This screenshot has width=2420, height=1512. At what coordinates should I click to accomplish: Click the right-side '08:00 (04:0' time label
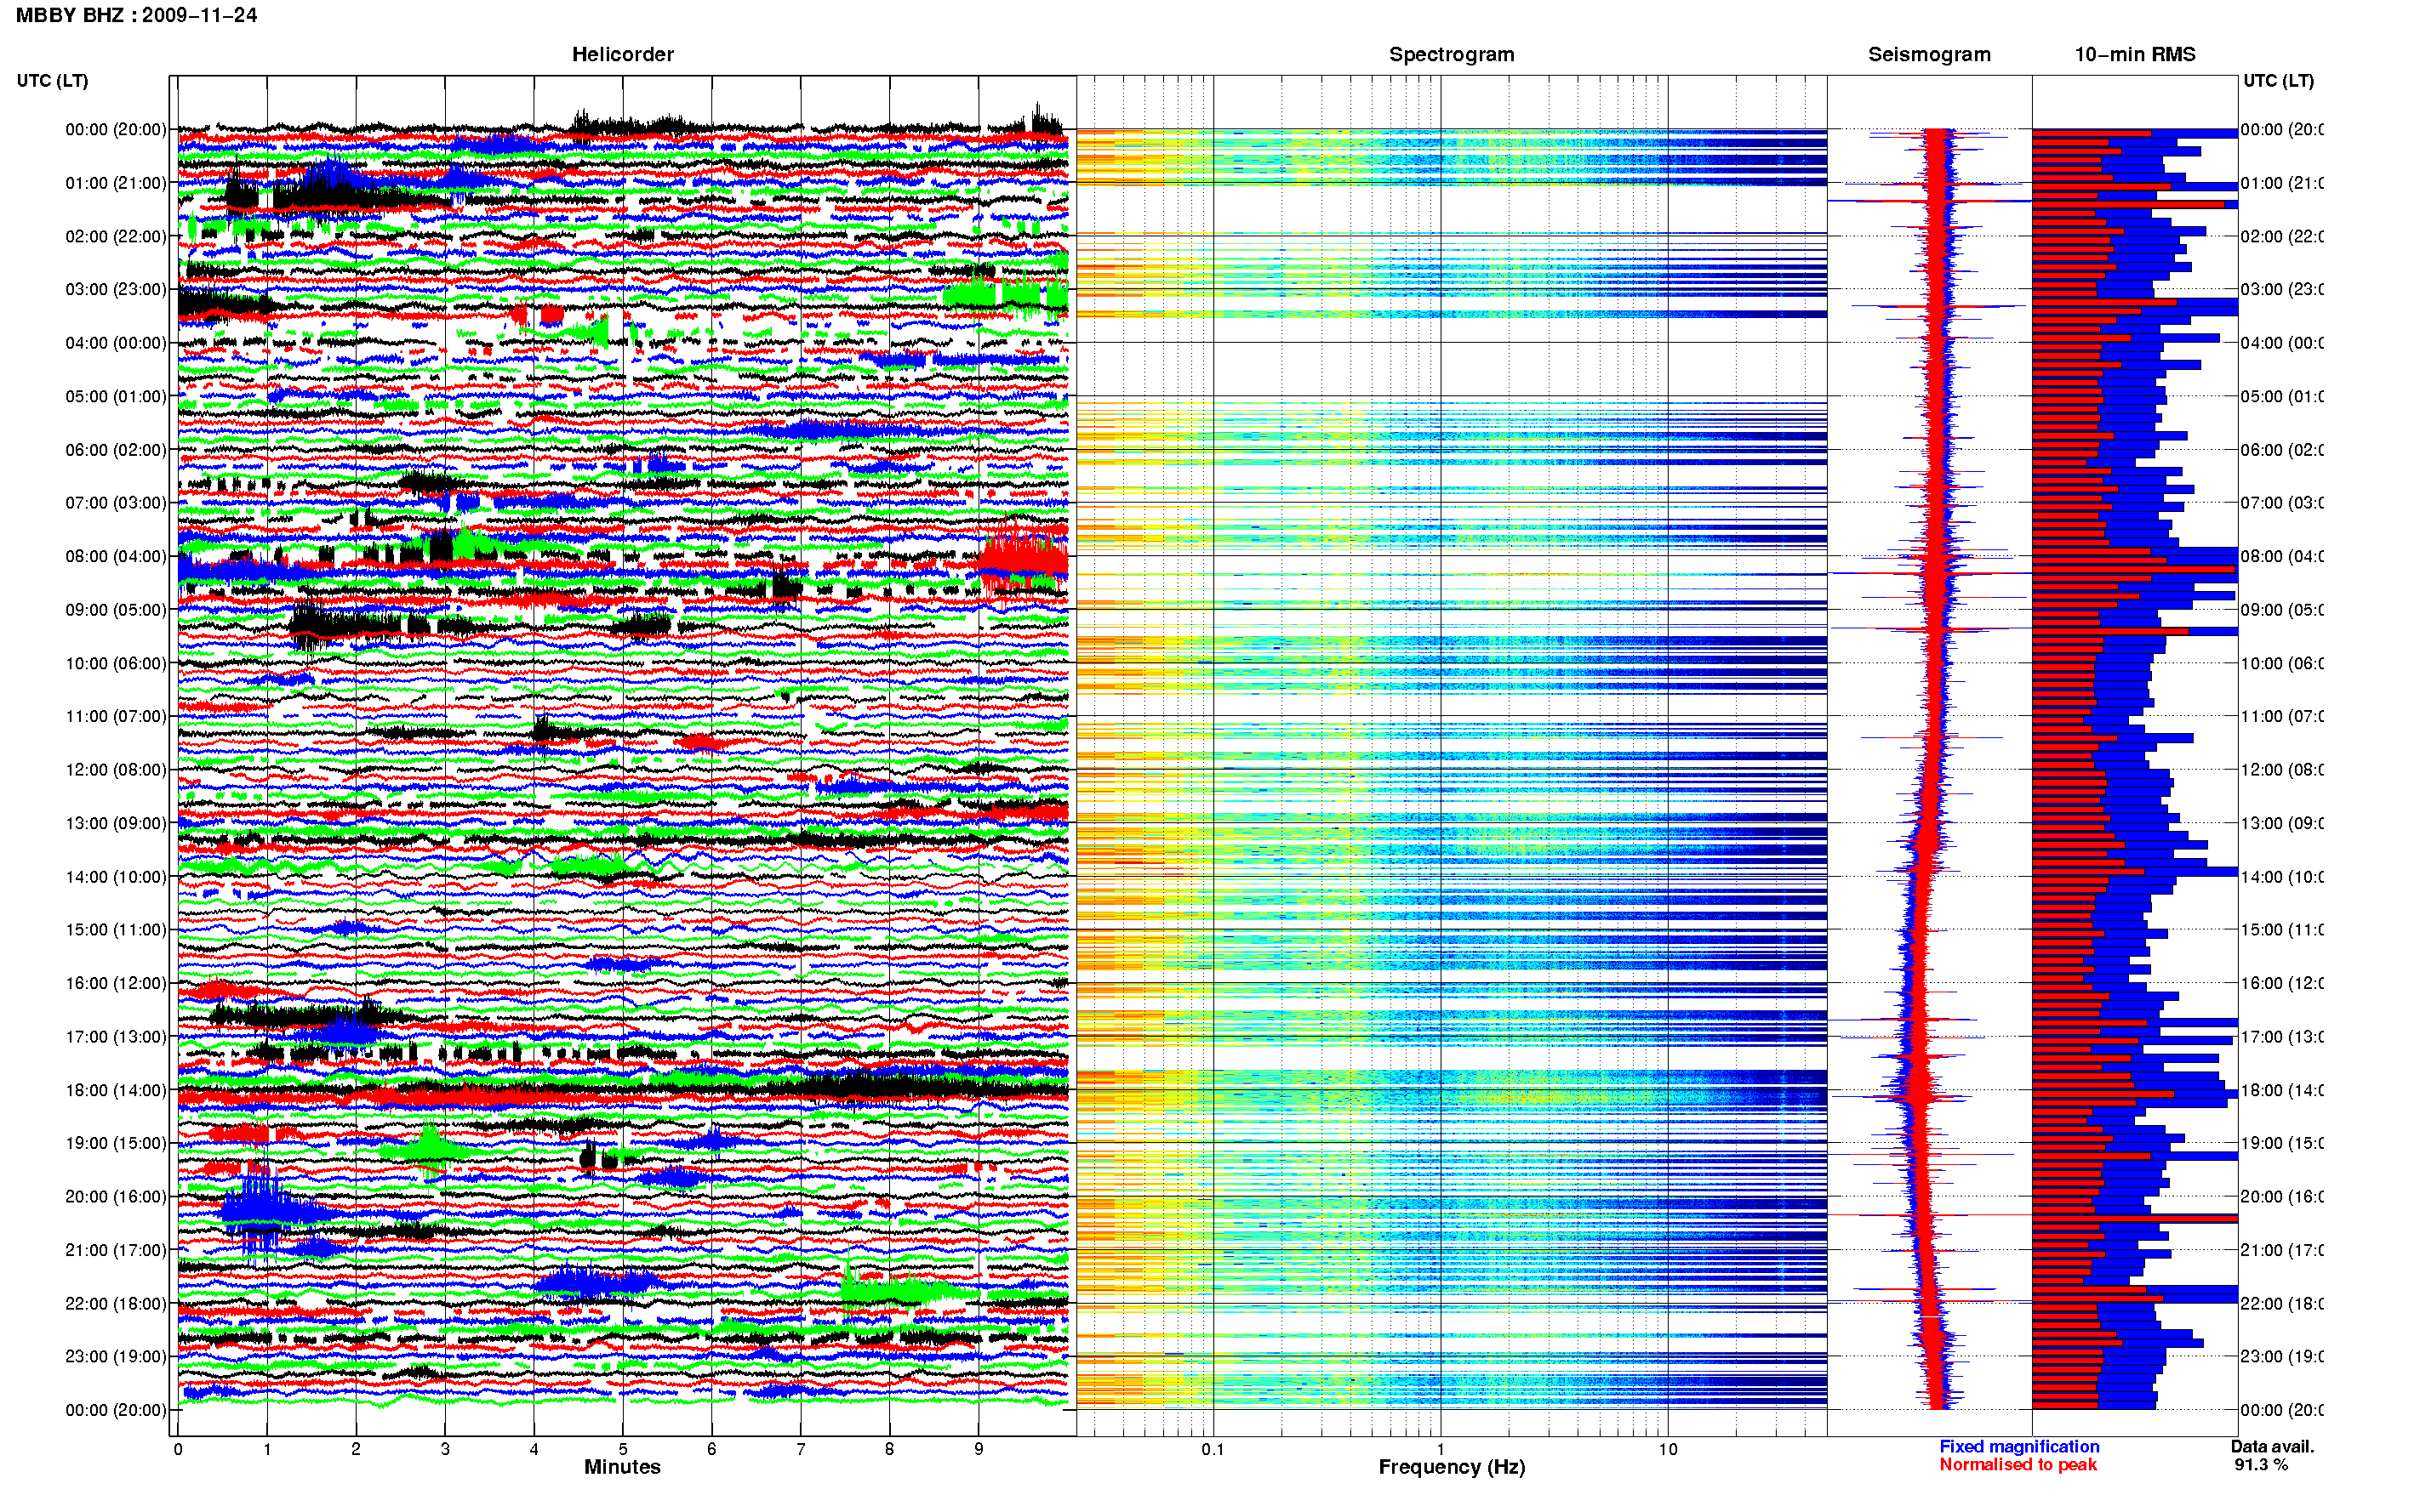[x=2282, y=556]
